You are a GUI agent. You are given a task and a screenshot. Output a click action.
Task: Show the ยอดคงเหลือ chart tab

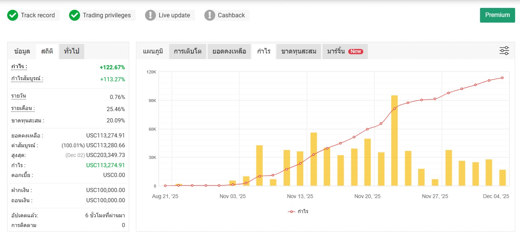coord(229,52)
